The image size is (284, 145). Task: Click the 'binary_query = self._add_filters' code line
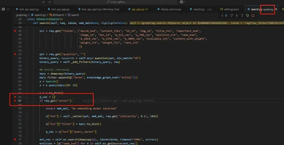point(80,62)
